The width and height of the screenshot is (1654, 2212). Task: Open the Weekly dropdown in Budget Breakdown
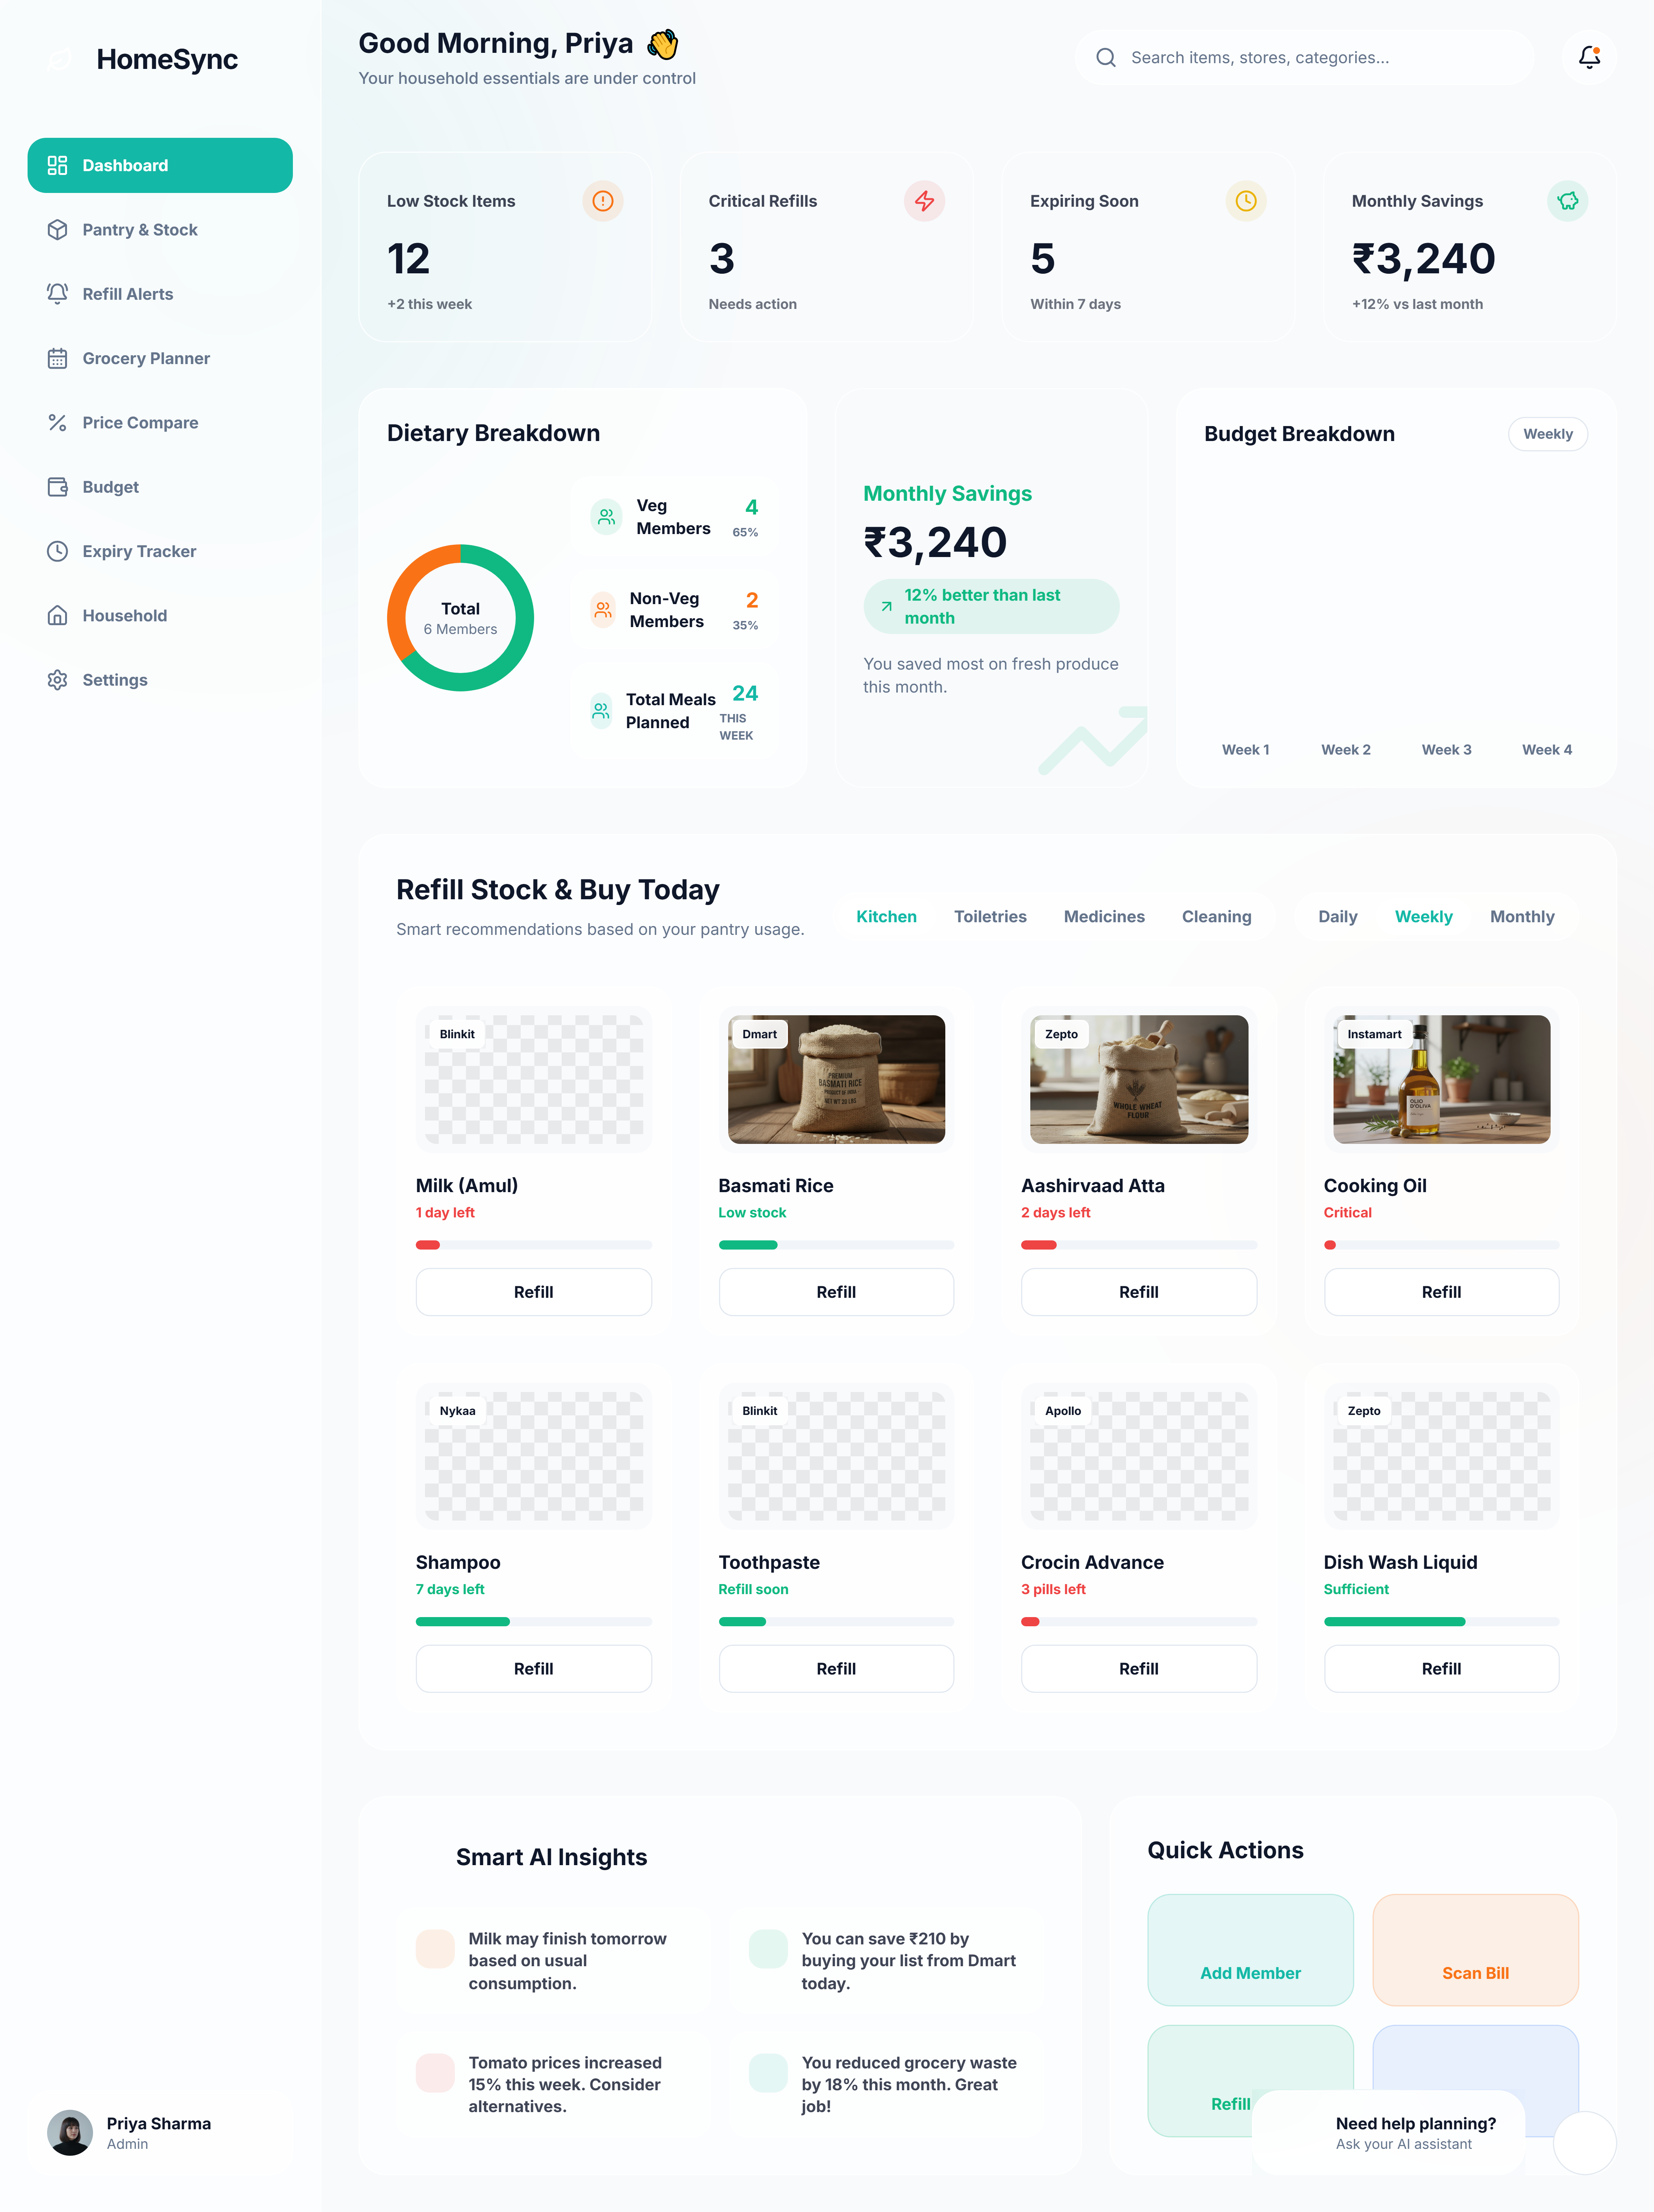[x=1547, y=434]
